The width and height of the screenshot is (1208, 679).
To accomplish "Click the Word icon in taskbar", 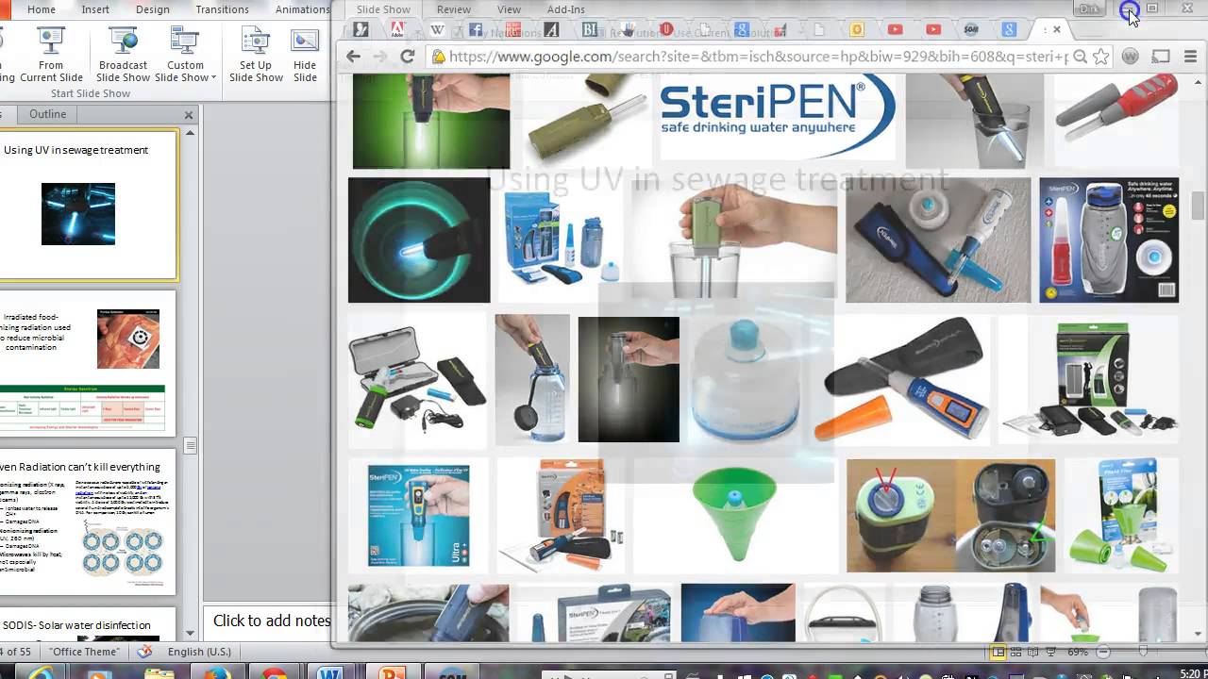I will (x=330, y=671).
